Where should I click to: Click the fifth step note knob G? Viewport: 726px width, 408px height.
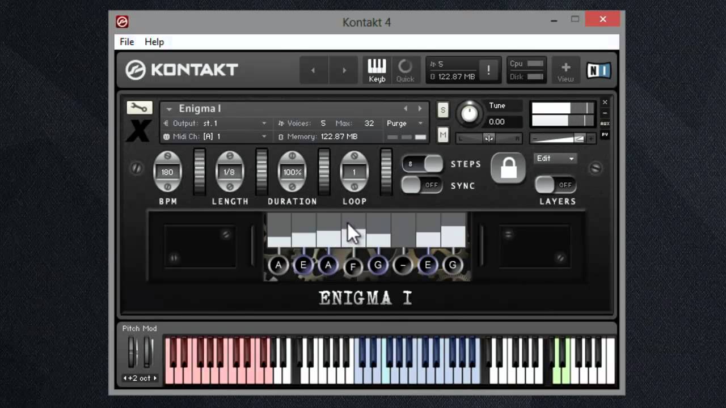click(378, 265)
